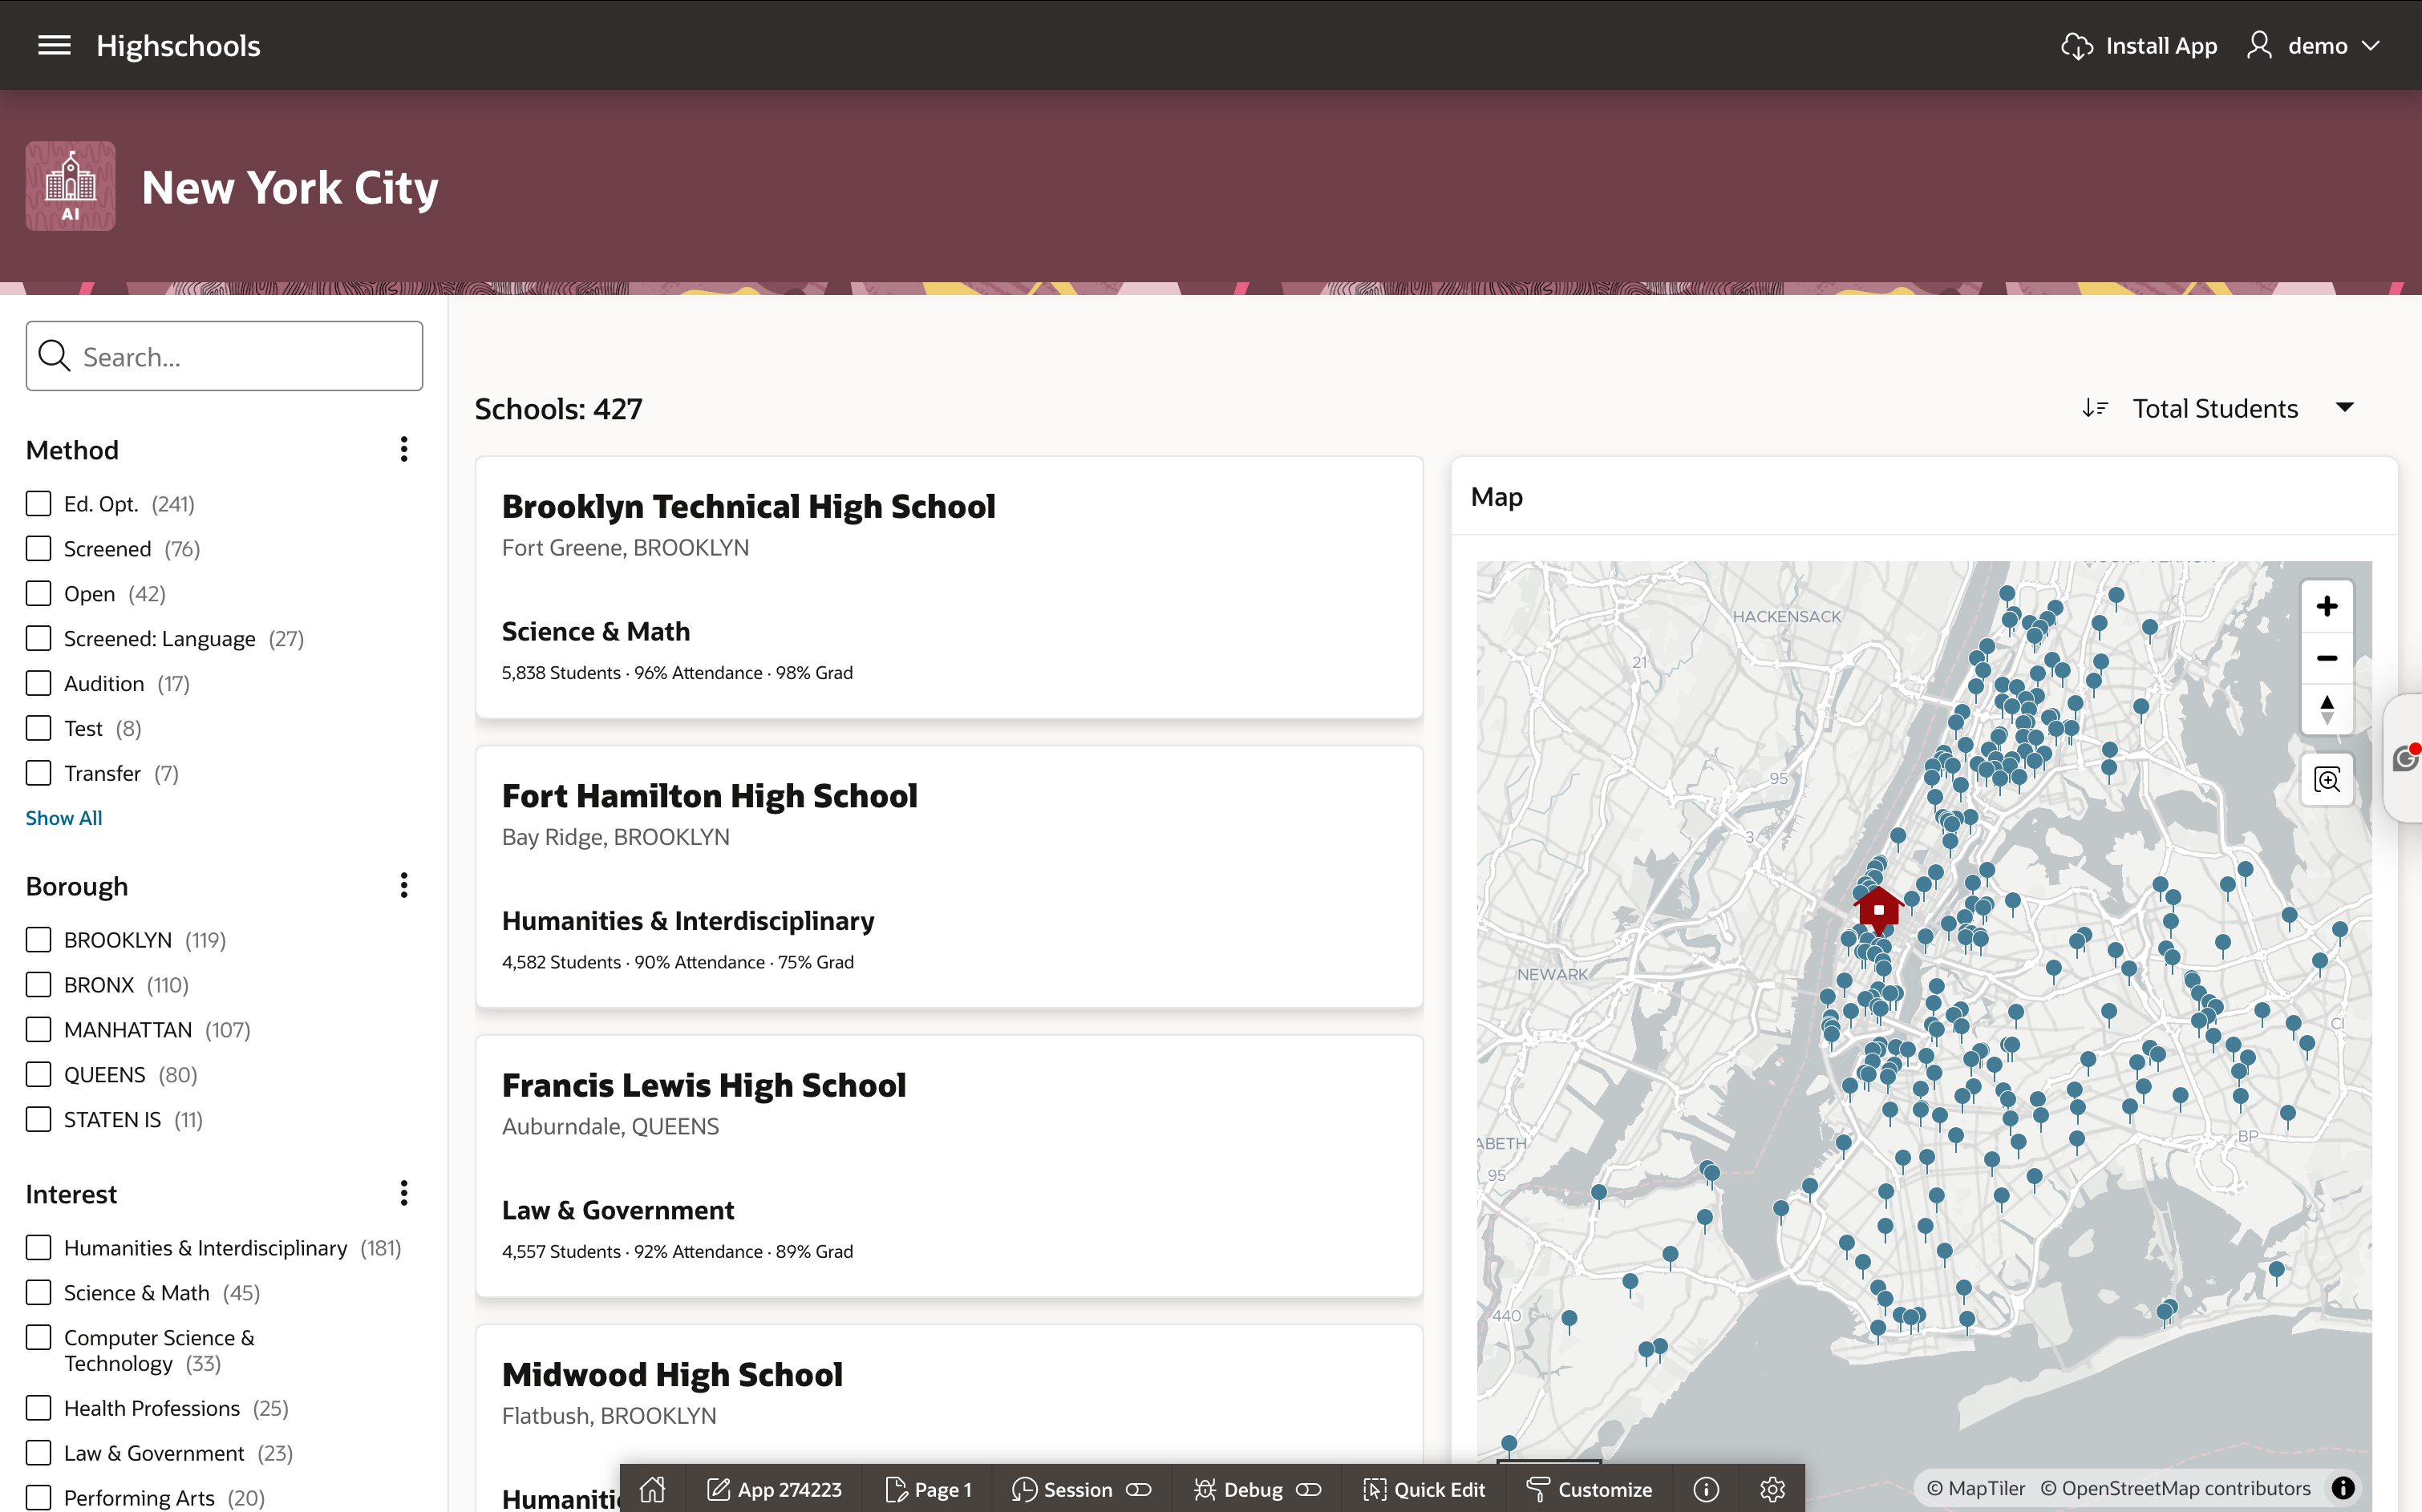Click the map zoom out minus button

[x=2326, y=658]
